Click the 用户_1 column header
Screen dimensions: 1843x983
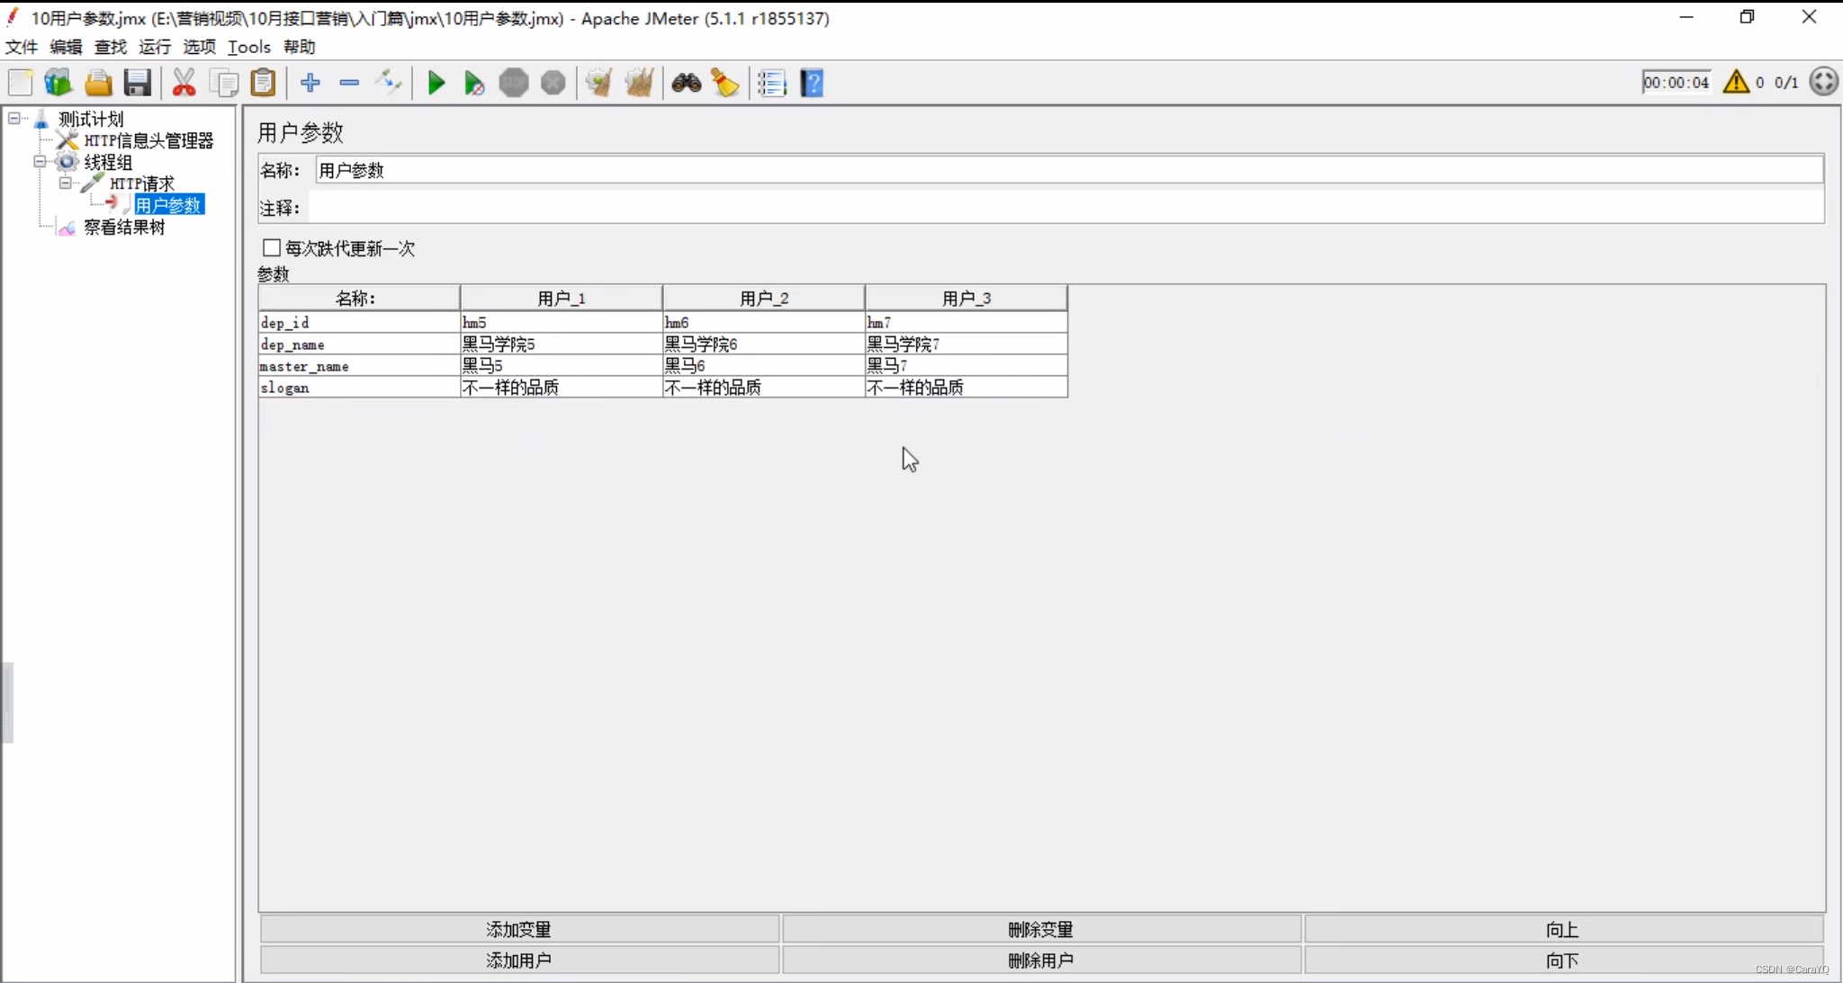point(562,298)
